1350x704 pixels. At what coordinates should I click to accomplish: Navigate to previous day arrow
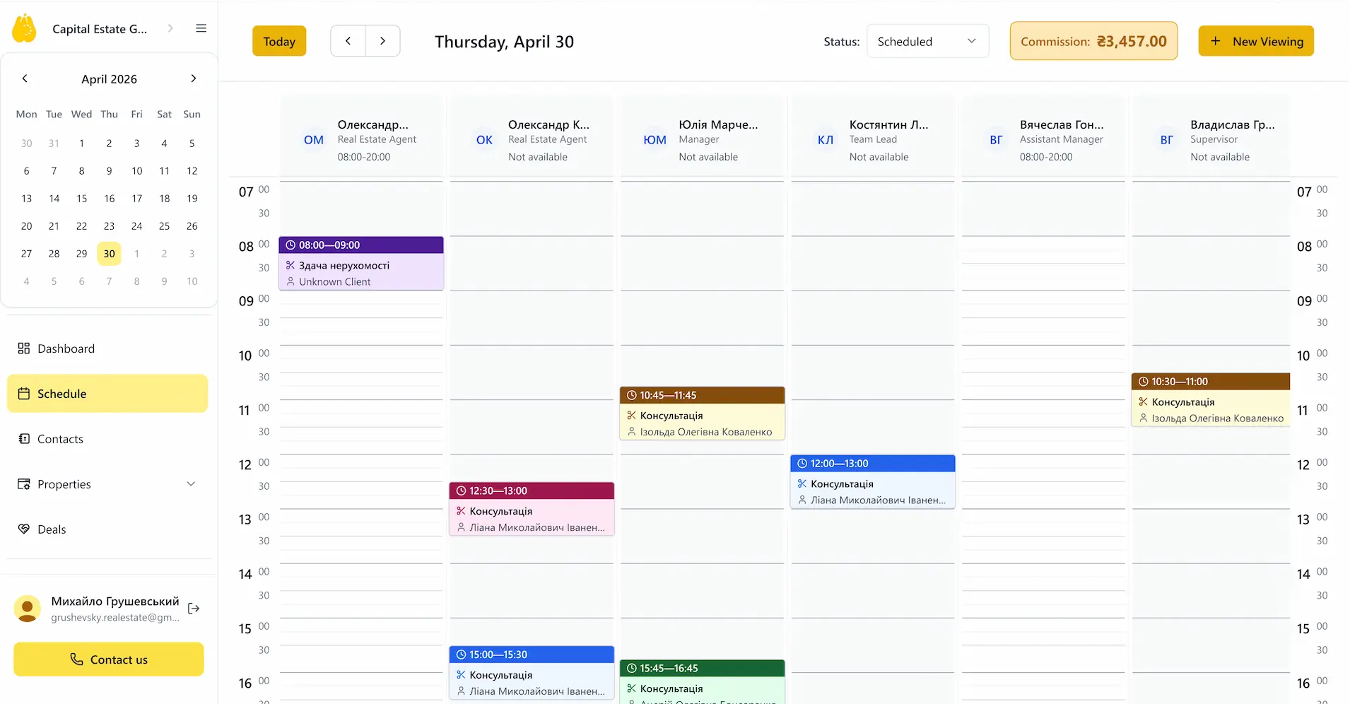348,41
